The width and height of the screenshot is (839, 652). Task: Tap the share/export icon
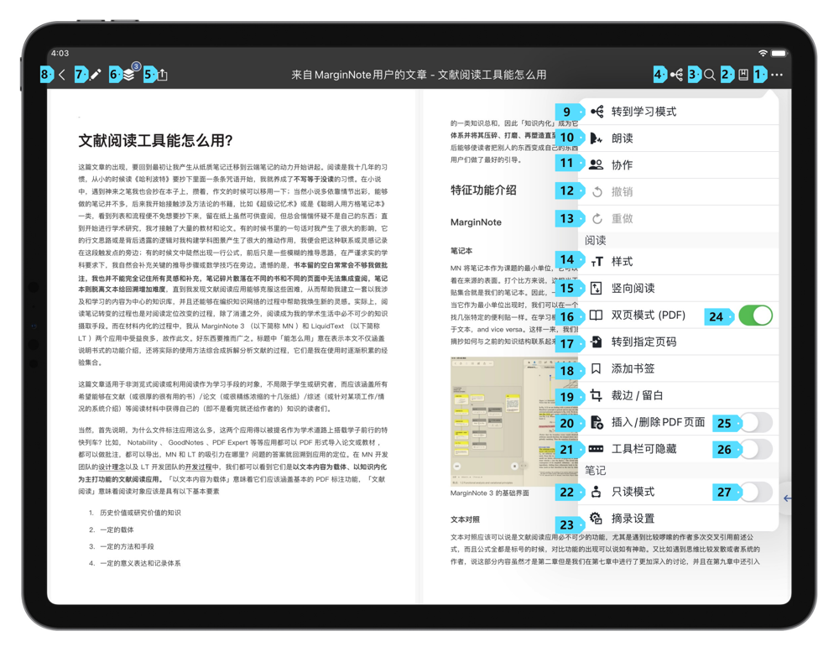162,75
